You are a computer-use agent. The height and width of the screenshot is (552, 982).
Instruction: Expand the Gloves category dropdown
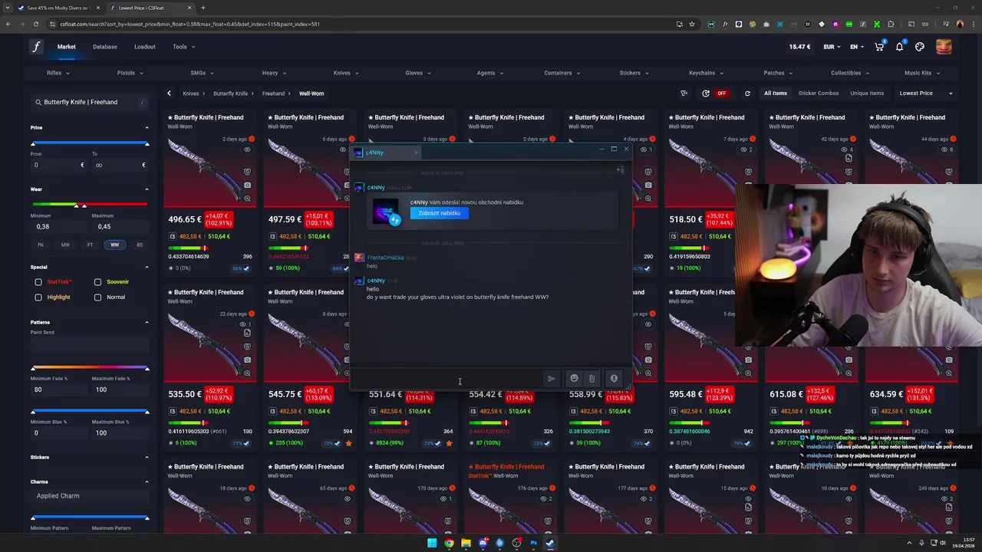418,73
